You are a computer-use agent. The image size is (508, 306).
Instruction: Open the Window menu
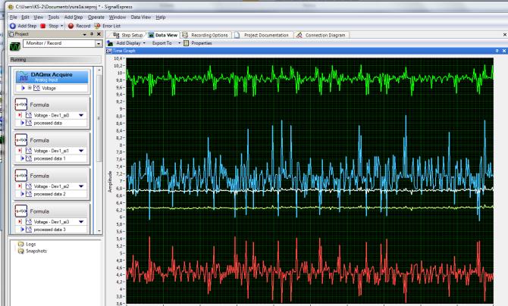pos(118,17)
